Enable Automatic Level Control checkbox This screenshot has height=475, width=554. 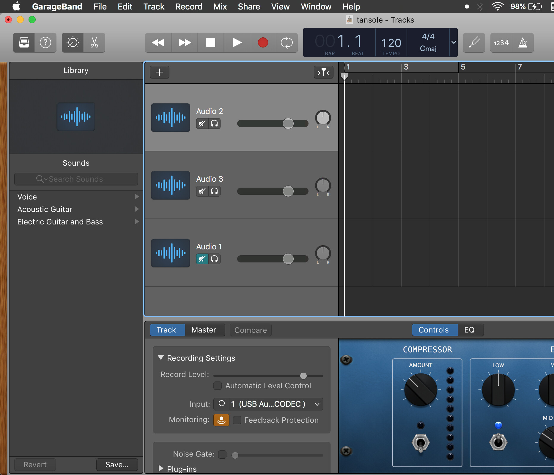click(x=218, y=386)
